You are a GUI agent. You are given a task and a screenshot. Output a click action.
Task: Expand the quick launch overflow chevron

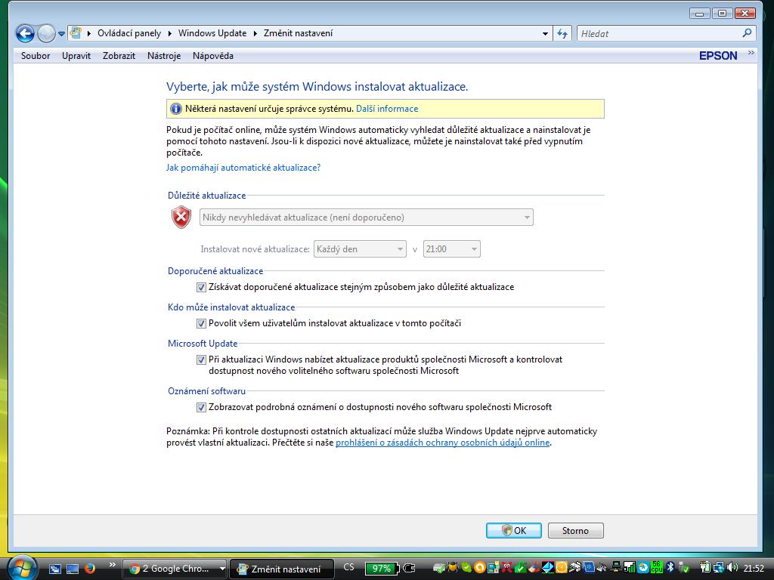coord(112,565)
